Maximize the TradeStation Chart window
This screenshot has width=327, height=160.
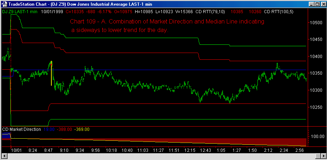tap(317, 4)
